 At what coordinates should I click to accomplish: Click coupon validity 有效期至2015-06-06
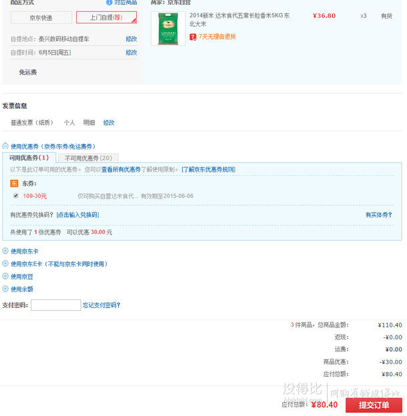pyautogui.click(x=167, y=196)
